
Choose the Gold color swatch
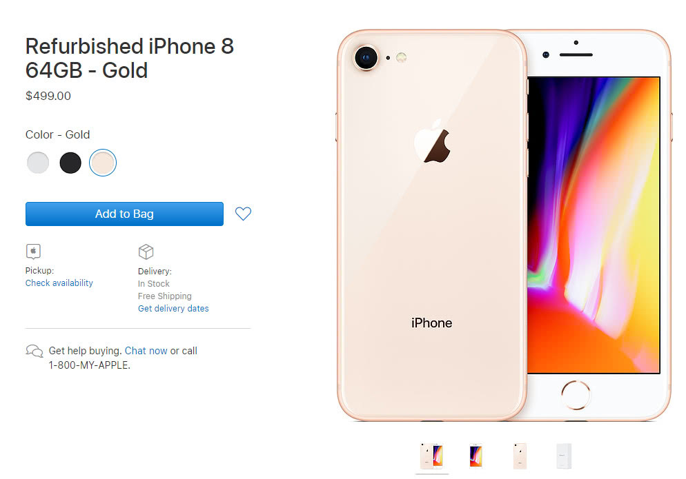point(103,163)
